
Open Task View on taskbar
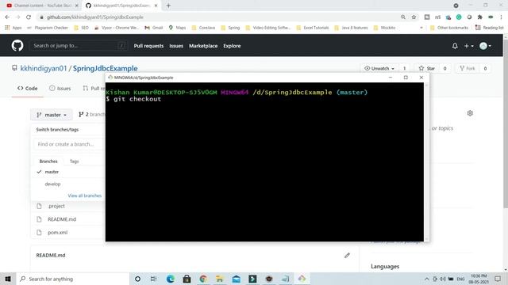[153, 279]
